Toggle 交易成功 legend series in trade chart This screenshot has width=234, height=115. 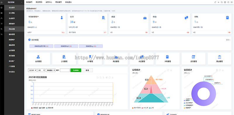click(35, 108)
